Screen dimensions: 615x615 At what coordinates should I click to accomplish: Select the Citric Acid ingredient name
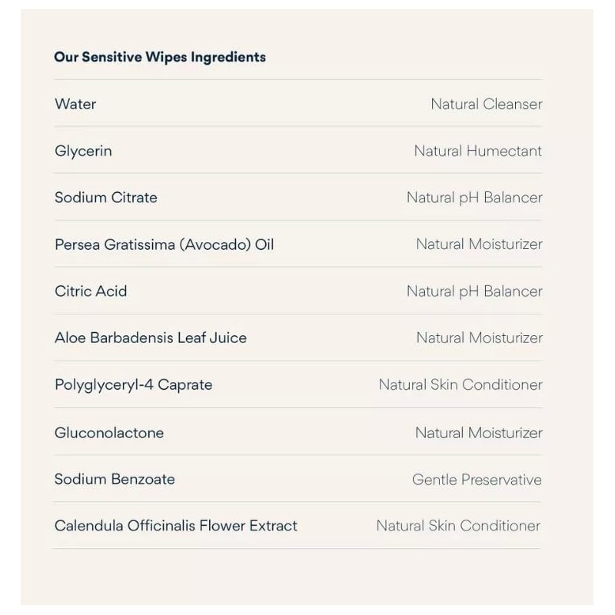pos(91,291)
